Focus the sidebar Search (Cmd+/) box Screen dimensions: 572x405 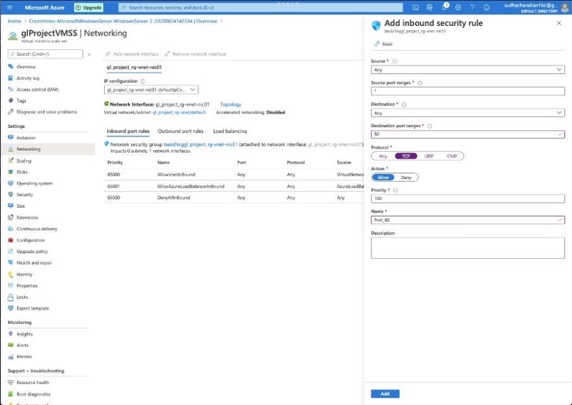click(45, 54)
